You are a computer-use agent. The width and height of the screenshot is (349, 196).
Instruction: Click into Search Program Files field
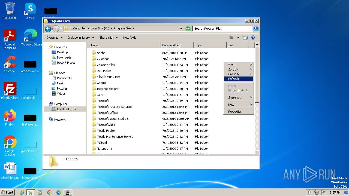(222, 29)
